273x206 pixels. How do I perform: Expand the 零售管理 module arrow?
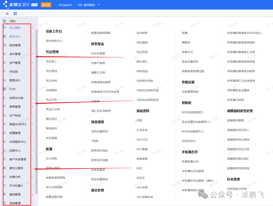pyautogui.click(x=33, y=107)
